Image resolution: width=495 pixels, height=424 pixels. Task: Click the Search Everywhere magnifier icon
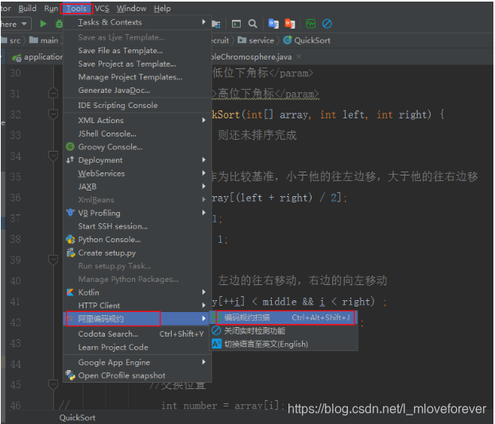pyautogui.click(x=253, y=24)
